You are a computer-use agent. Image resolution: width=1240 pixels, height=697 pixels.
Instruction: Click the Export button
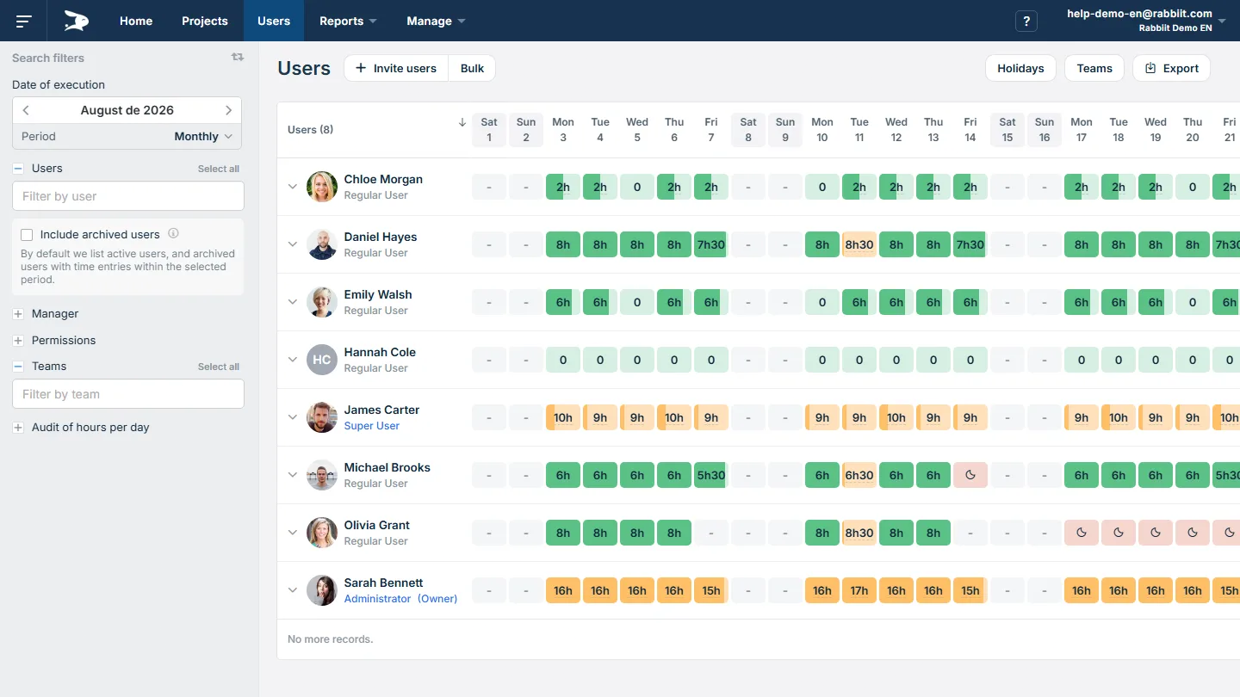(x=1171, y=68)
